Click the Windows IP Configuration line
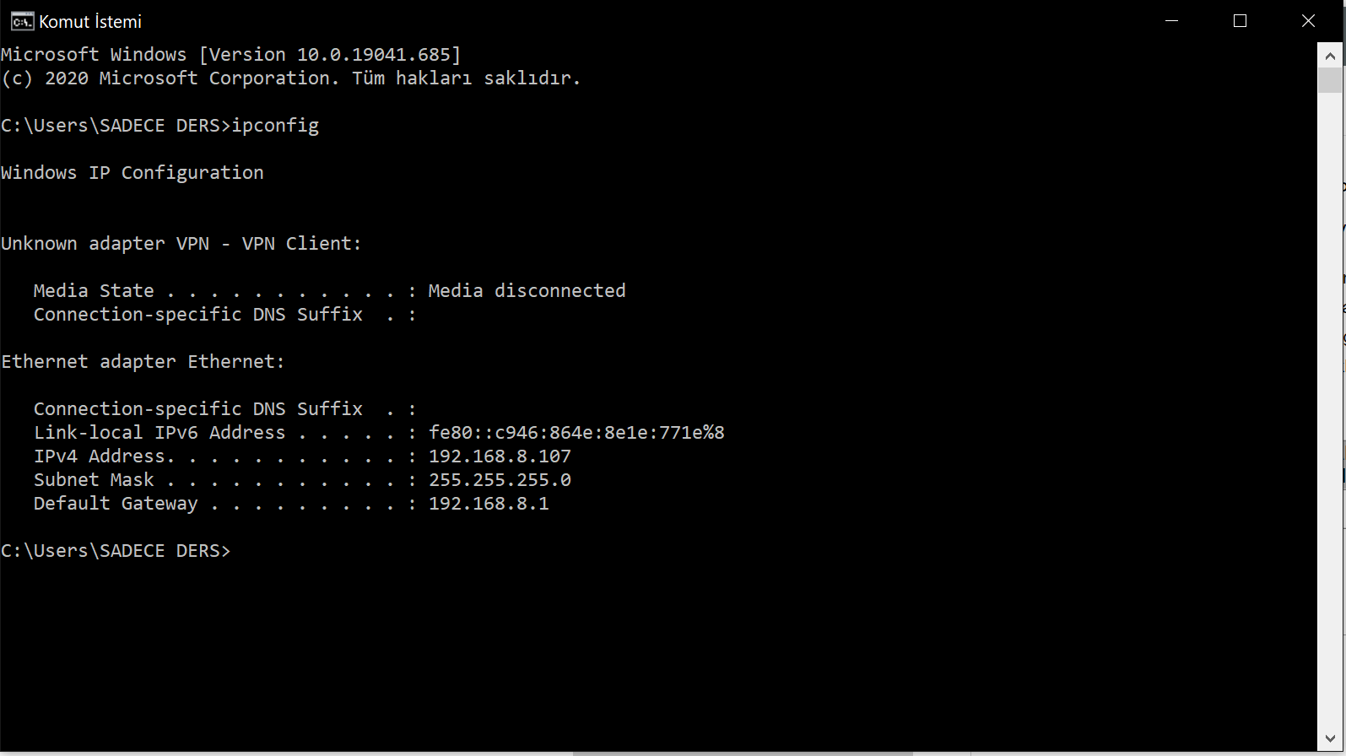 [132, 173]
